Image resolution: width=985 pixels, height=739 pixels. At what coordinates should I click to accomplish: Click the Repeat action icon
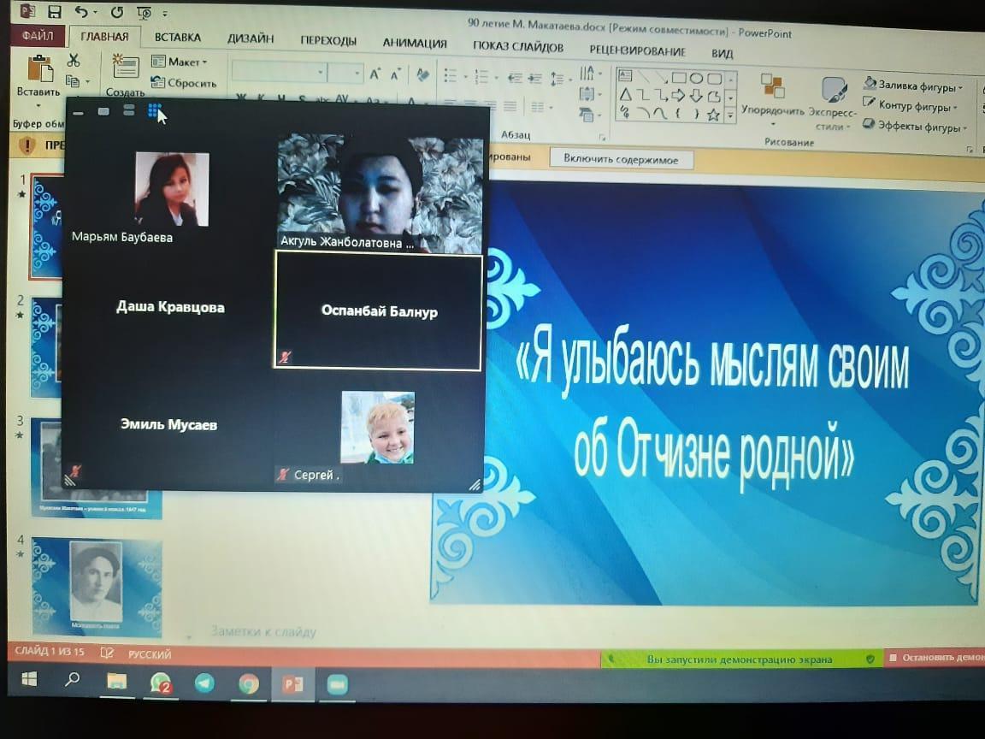(x=117, y=12)
